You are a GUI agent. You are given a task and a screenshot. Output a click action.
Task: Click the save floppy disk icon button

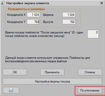point(11,90)
